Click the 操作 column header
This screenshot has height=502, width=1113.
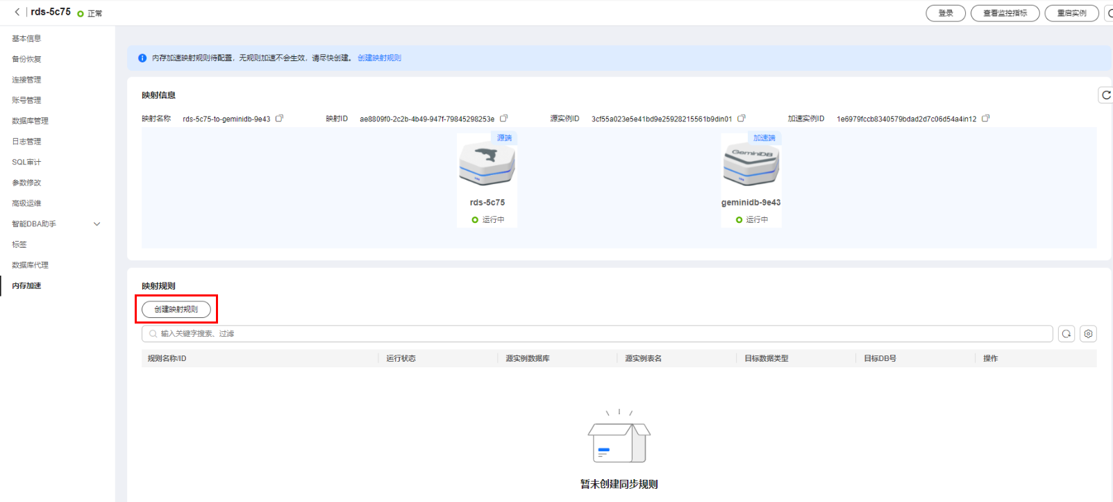pos(990,358)
